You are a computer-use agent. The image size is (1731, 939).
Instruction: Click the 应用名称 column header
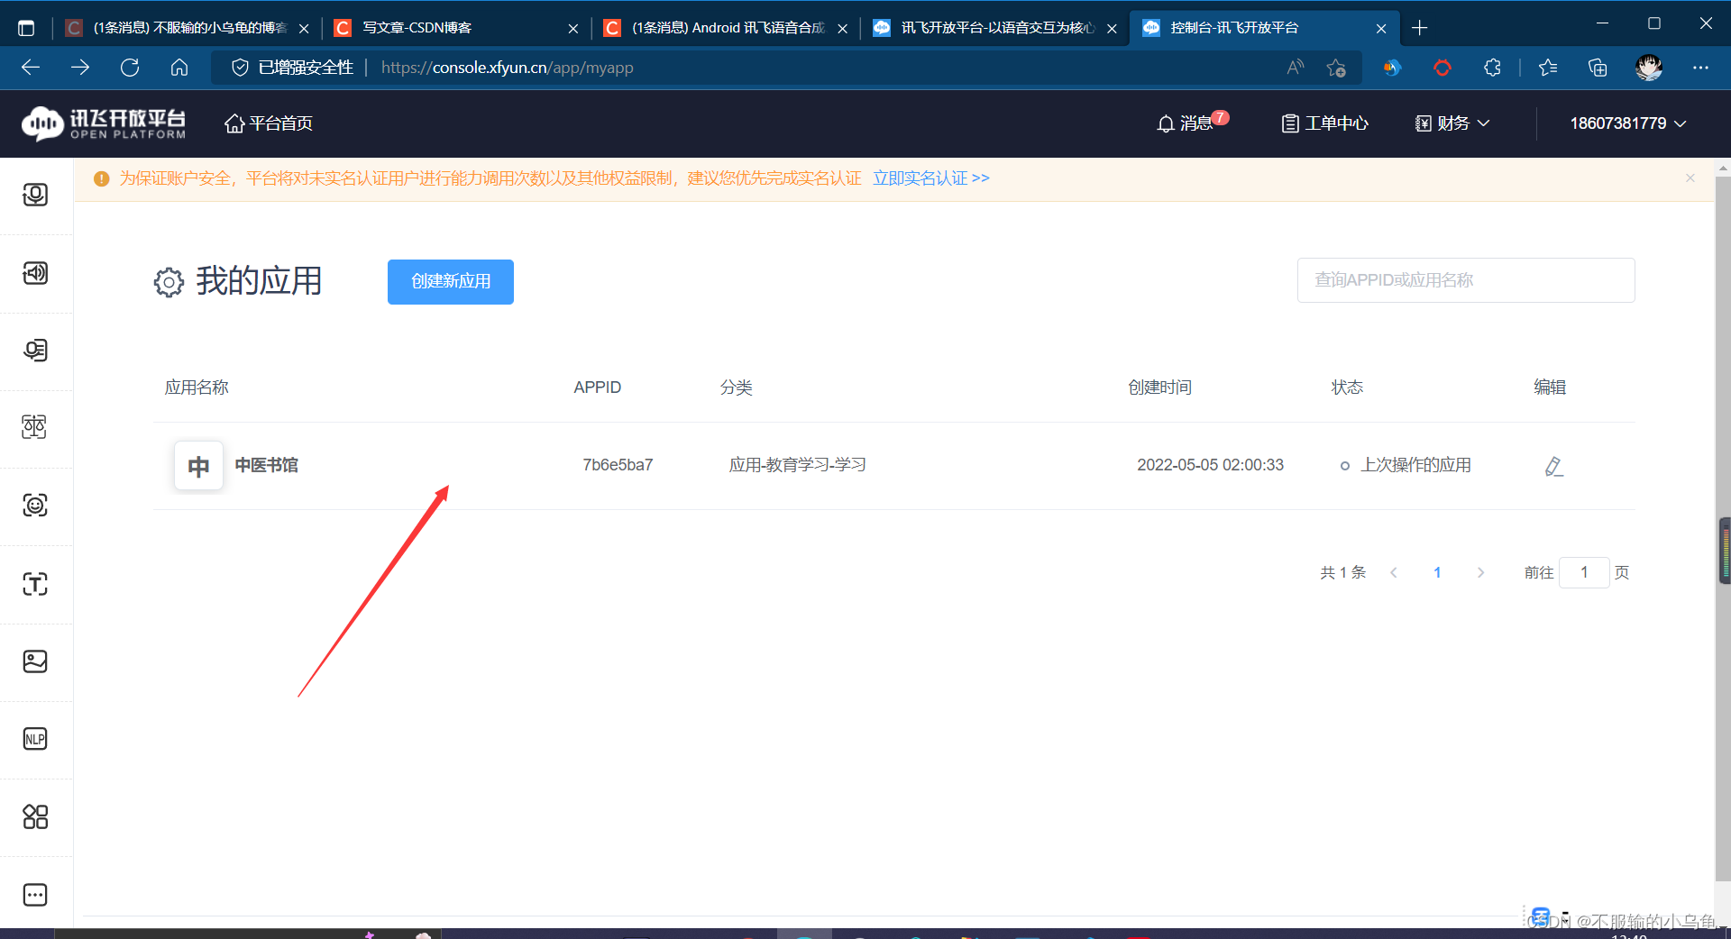tap(197, 387)
